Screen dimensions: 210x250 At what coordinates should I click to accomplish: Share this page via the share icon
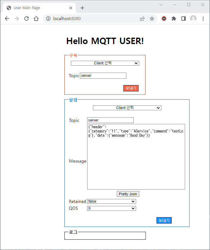[142, 19]
